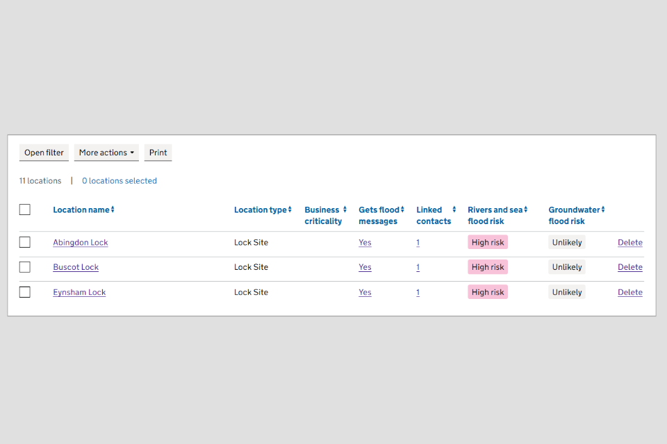The width and height of the screenshot is (667, 444).
Task: Click the 0 locations selected text
Action: pos(120,181)
